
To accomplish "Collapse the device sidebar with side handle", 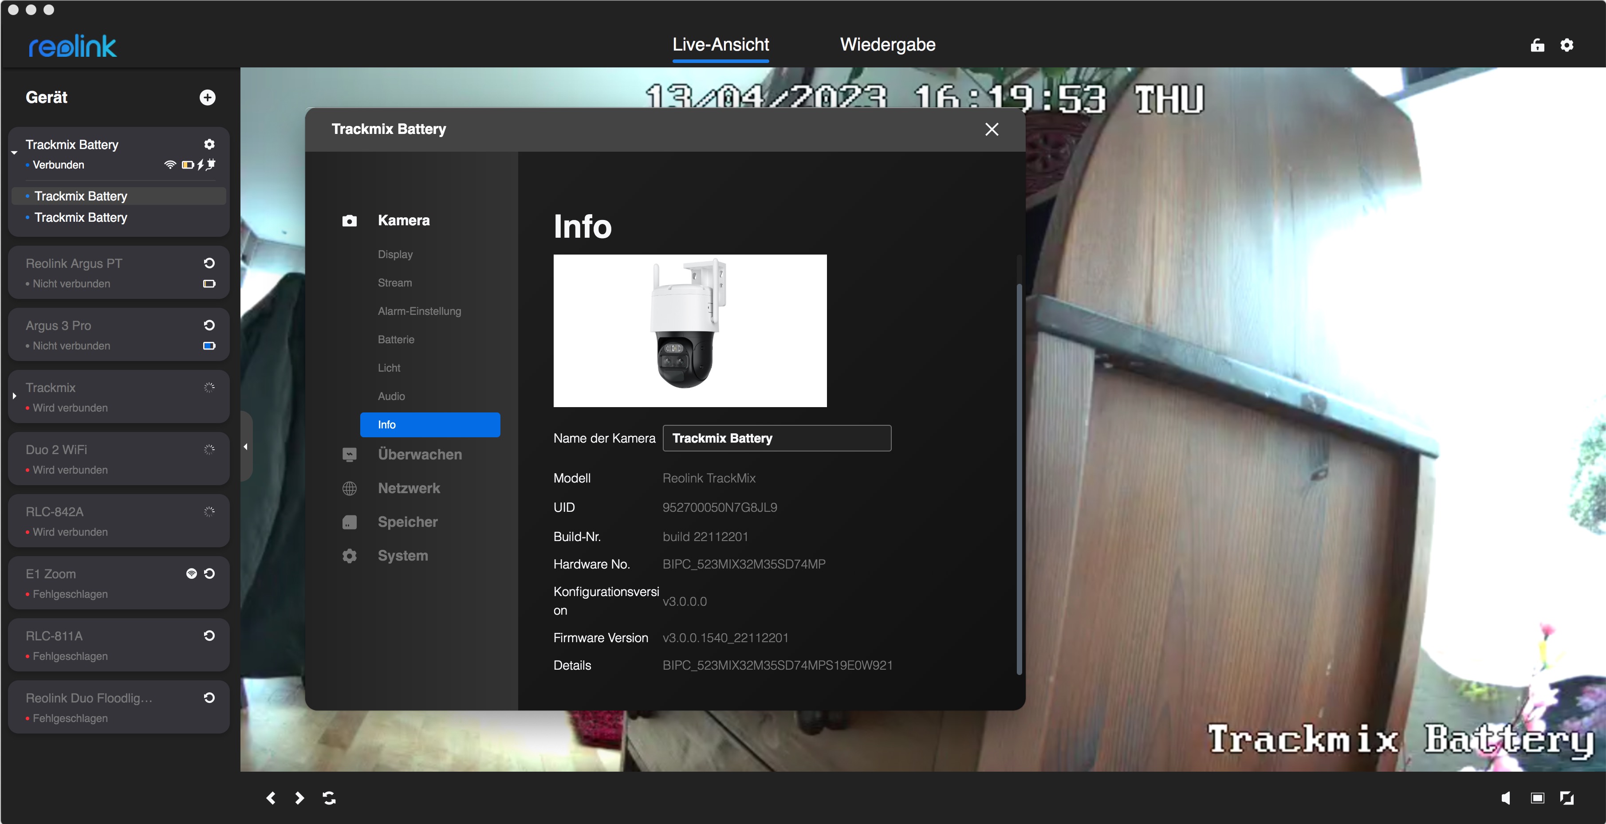I will [x=246, y=446].
